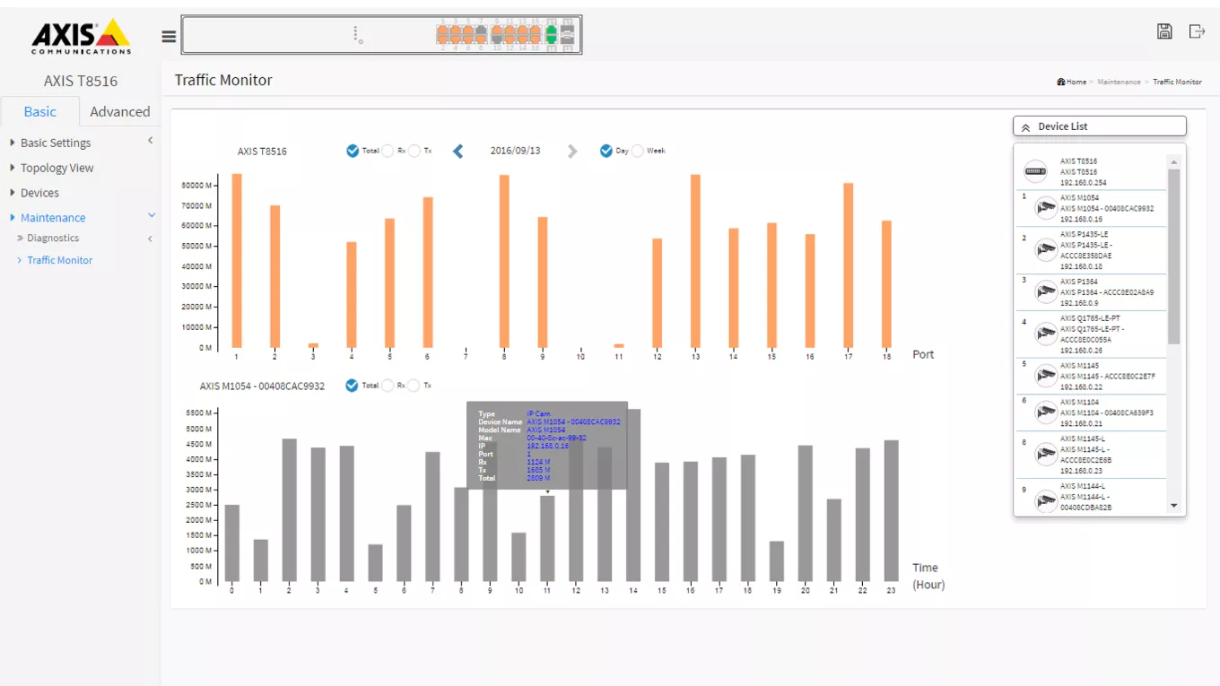Image resolution: width=1220 pixels, height=686 pixels.
Task: Expand Topology View in sidebar
Action: (x=57, y=168)
